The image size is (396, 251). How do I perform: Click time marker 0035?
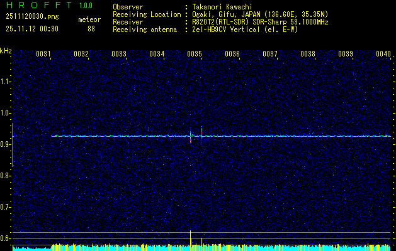[x=195, y=54]
